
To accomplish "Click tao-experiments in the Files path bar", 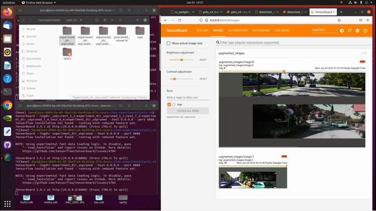I will tap(49, 20).
